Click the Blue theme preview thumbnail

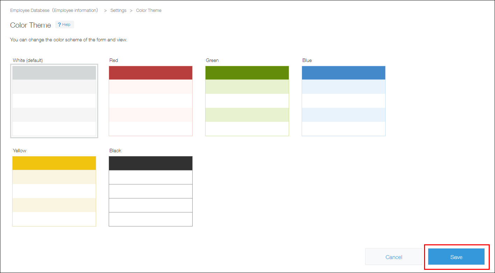pos(343,101)
